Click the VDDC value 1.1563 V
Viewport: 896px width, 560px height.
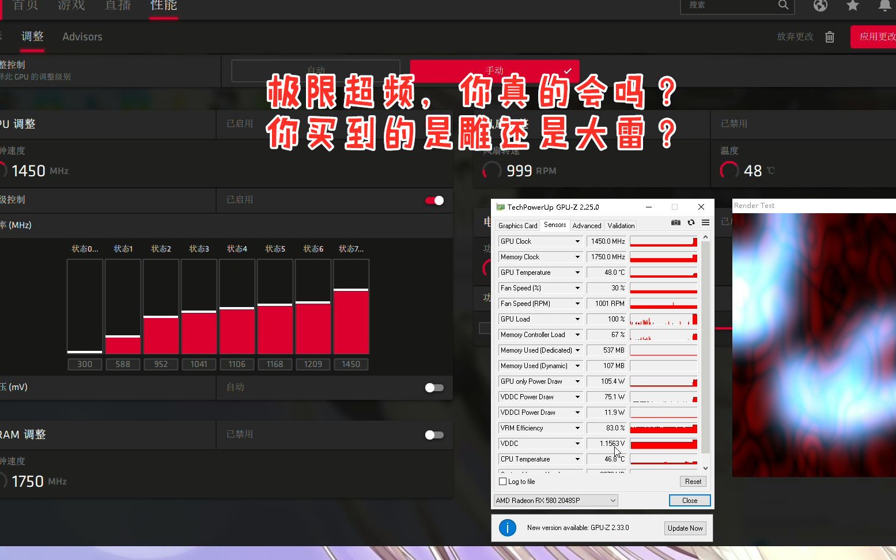[x=607, y=444]
